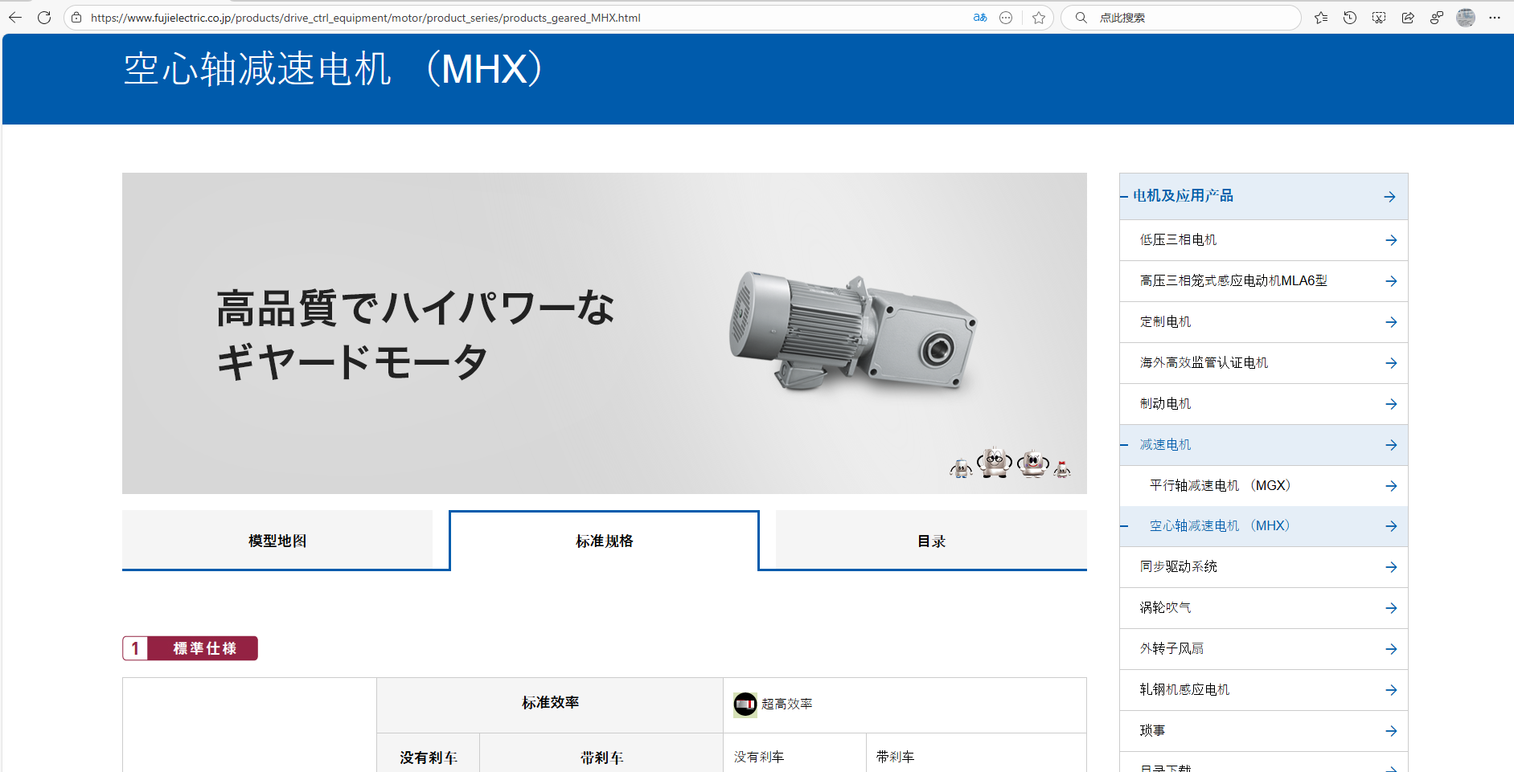The image size is (1514, 772).
Task: Click the arrow icon beside 定制电机
Action: click(1390, 321)
